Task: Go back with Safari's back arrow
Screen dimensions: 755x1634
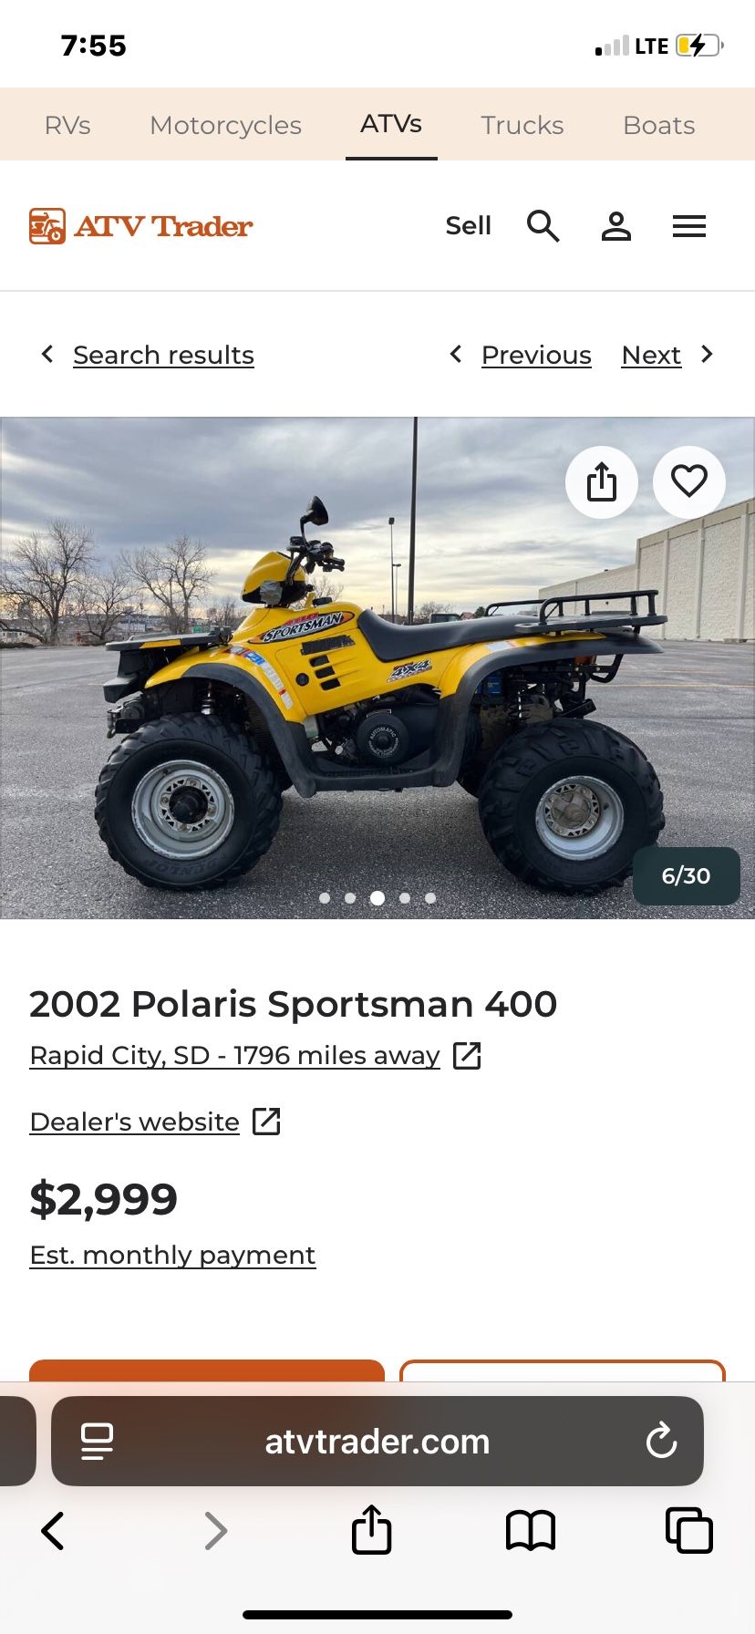Action: coord(53,1531)
